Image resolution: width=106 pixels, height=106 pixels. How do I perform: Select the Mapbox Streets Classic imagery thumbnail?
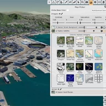point(99,40)
